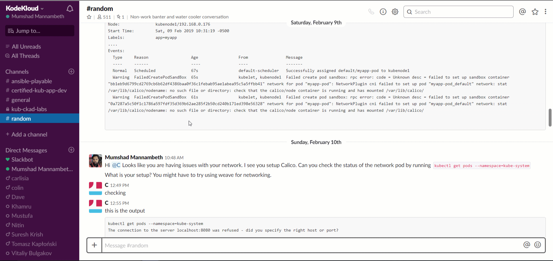Screen dimensions: 553x261
Task: Click the plus attachment button in composer
Action: tap(94, 245)
